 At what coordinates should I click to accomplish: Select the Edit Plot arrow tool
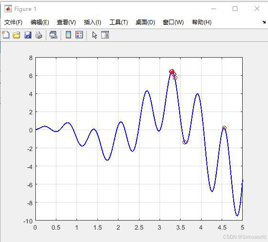coord(95,35)
